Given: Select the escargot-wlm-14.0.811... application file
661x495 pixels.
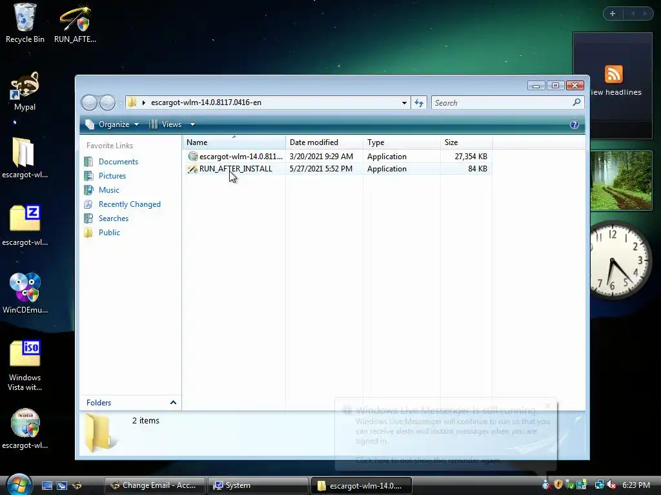Looking at the screenshot, I should tap(235, 157).
